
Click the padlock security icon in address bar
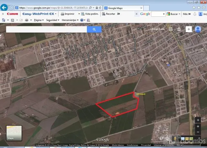97,8
